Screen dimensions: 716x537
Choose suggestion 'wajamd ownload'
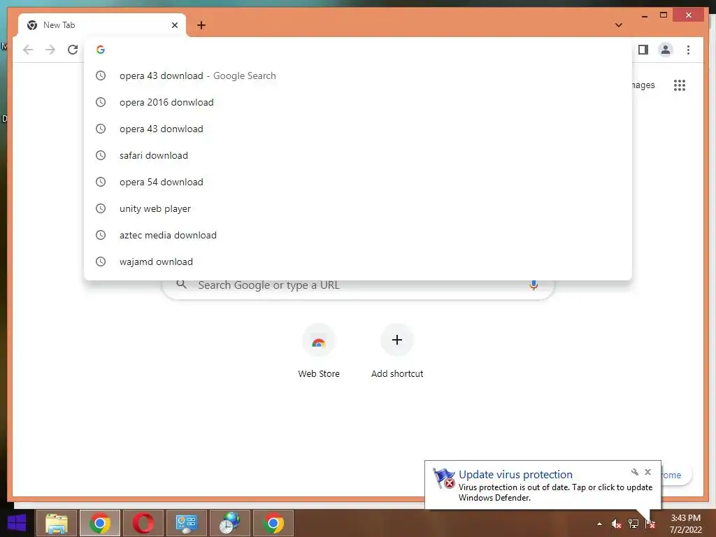(358, 262)
